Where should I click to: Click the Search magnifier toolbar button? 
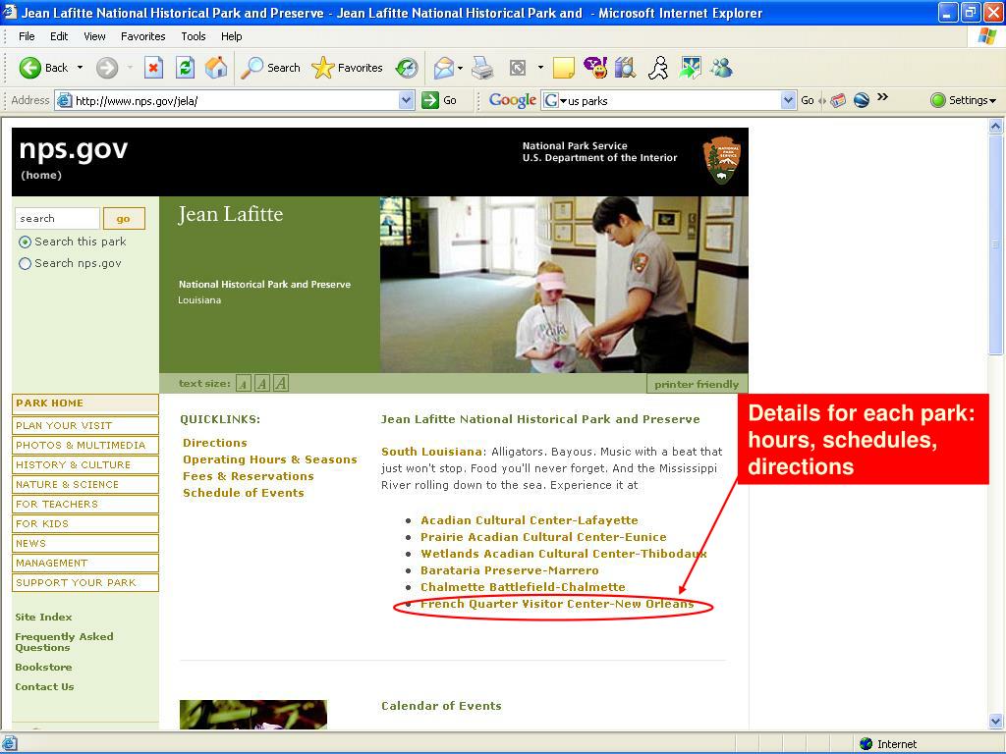pyautogui.click(x=271, y=68)
